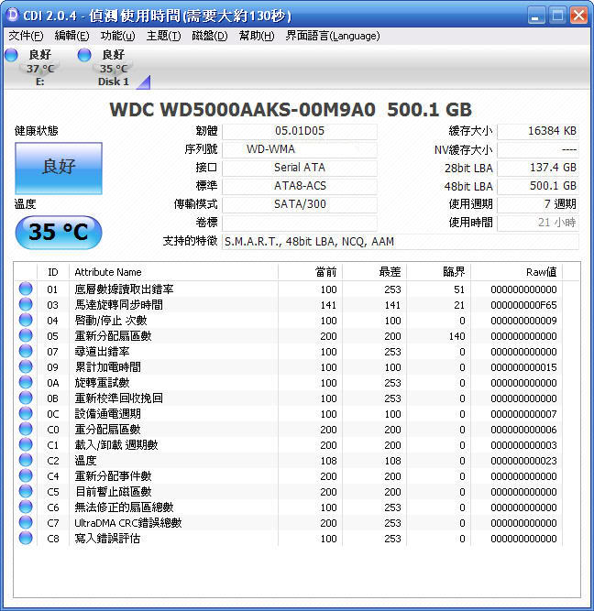Screen dimensions: 594x611
Task: Click the CDI app icon in title bar
Action: [x=13, y=15]
